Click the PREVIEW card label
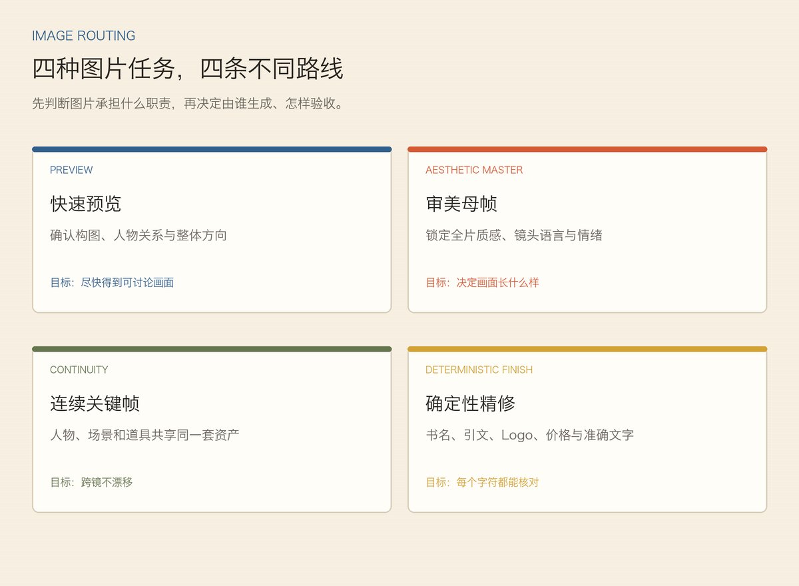The height and width of the screenshot is (586, 799). (x=71, y=170)
